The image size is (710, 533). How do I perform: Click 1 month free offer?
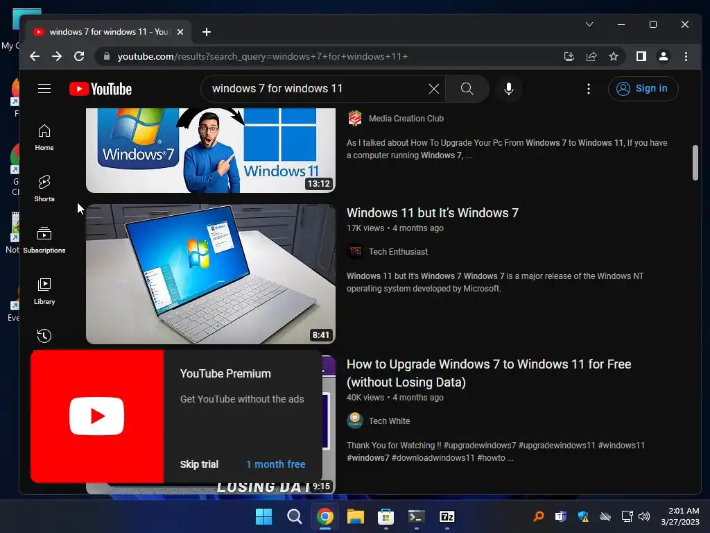click(276, 464)
